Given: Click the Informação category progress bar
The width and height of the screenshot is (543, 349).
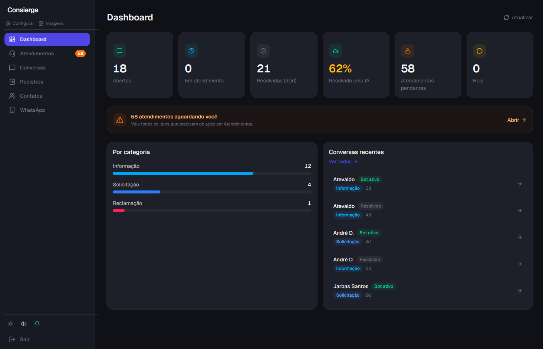Looking at the screenshot, I should pos(212,173).
